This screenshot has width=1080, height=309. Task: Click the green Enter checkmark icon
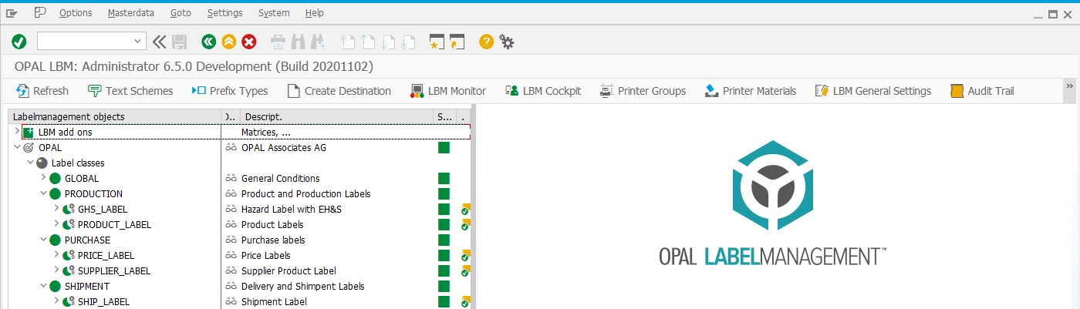click(19, 42)
